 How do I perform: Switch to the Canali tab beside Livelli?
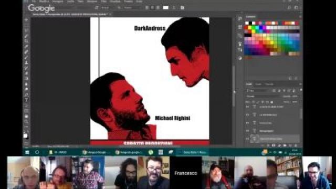click(x=258, y=84)
